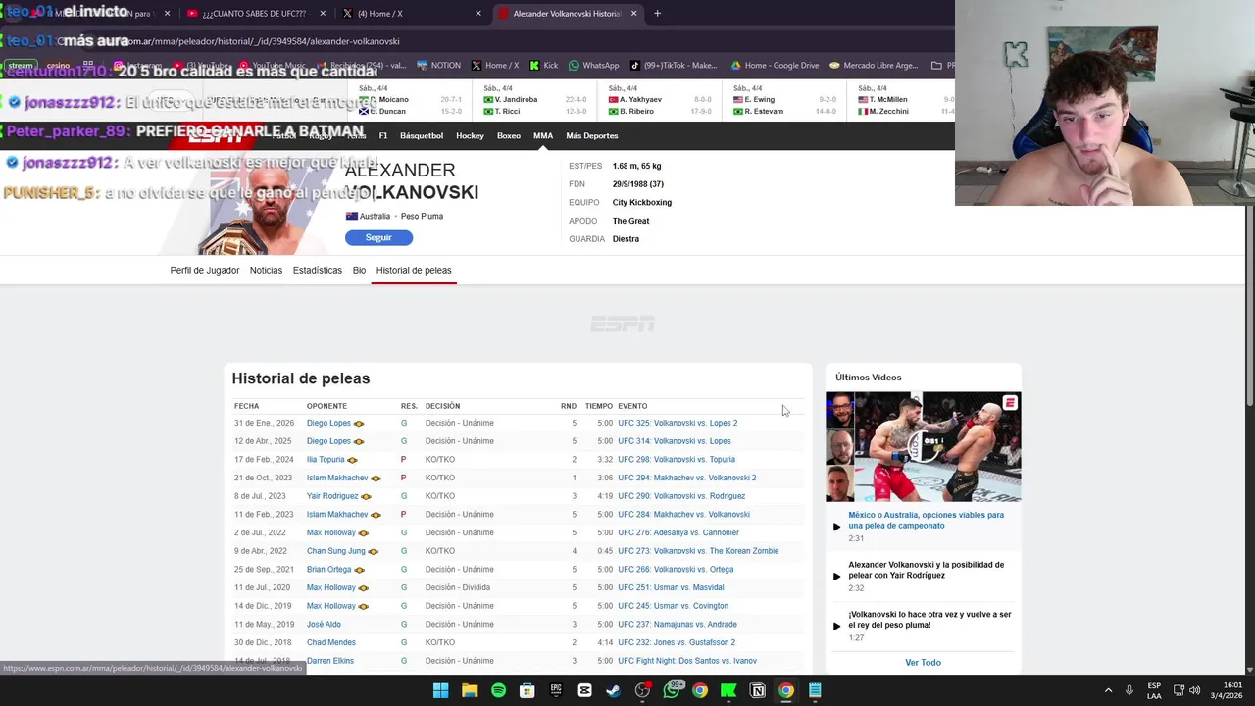Click Ver Todo videos link
The image size is (1255, 706).
pyautogui.click(x=923, y=662)
